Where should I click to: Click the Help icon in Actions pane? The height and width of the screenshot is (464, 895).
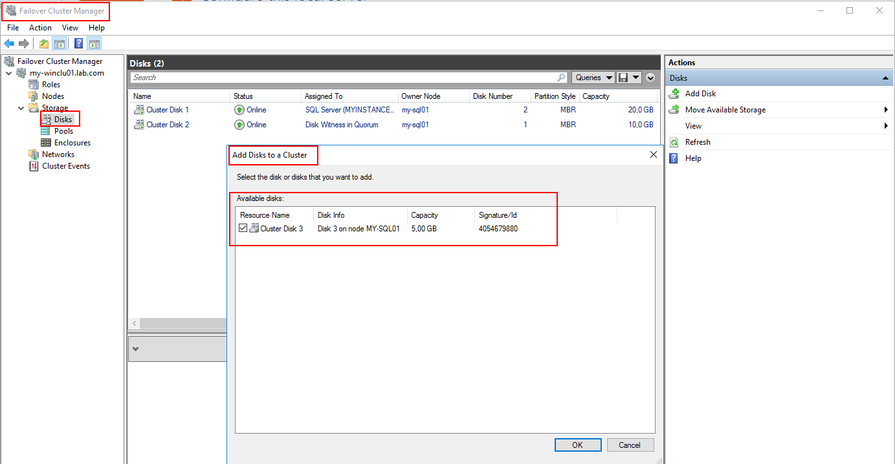(674, 158)
